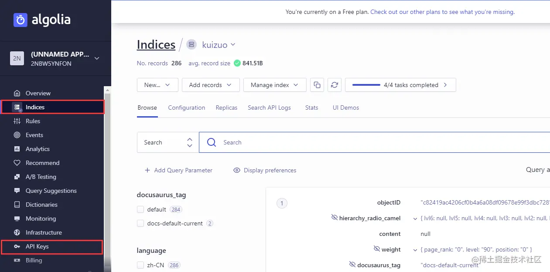This screenshot has width=550, height=272.
Task: Open the New... dropdown
Action: (x=157, y=85)
